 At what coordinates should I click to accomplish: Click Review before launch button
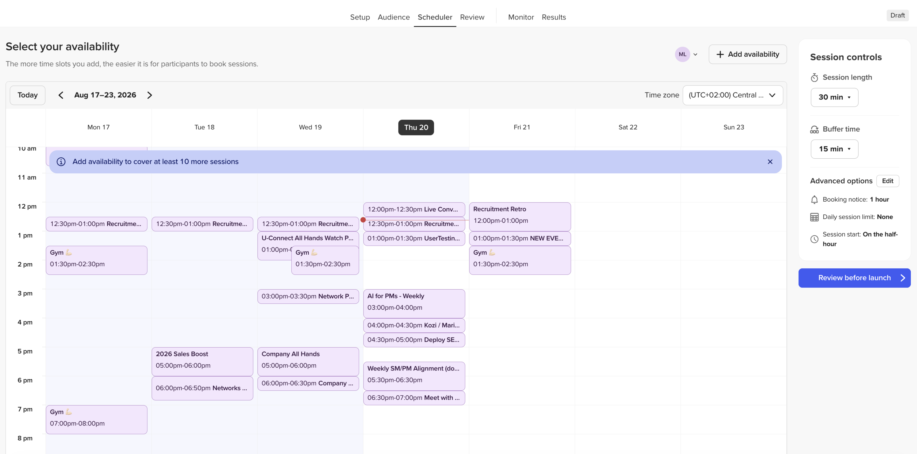coord(854,278)
